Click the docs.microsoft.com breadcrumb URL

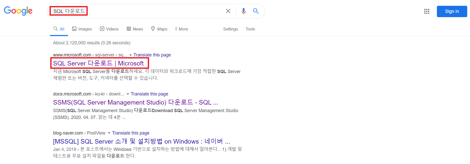point(88,94)
